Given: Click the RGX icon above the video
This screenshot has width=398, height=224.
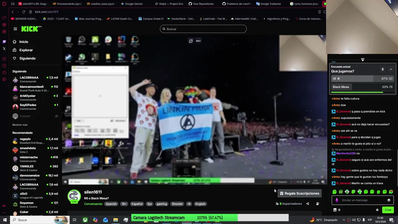Looking at the screenshot, I should 198,41.
